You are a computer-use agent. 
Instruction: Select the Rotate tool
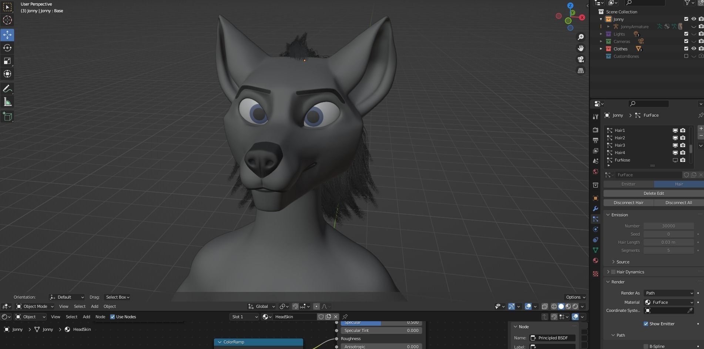pyautogui.click(x=7, y=48)
